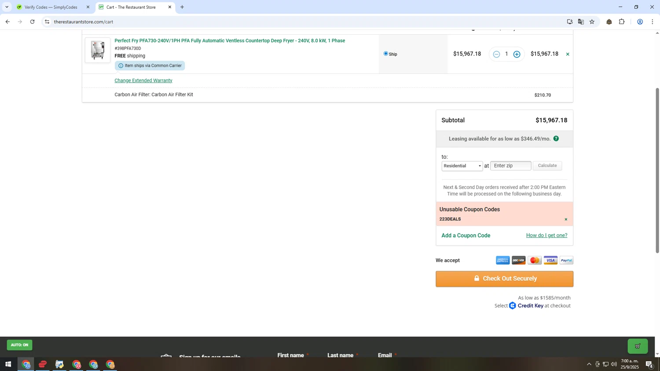Decrease fryer quantity with minus icon
660x371 pixels.
tap(496, 54)
